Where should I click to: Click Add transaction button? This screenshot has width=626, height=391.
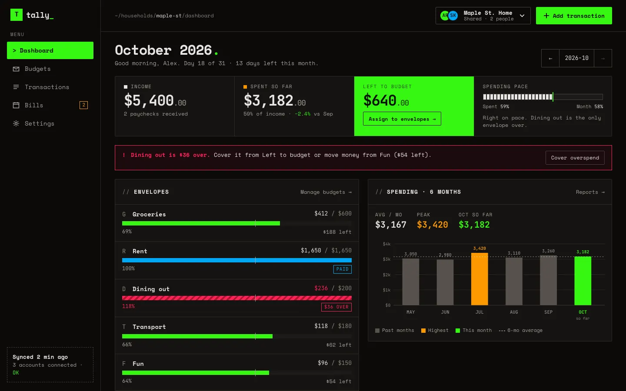[574, 16]
